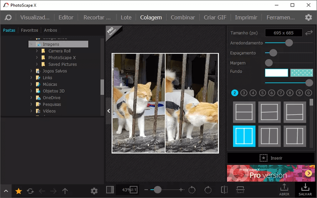This screenshot has height=198, width=317.
Task: Select 0 photos layout count
Action: pos(308,93)
